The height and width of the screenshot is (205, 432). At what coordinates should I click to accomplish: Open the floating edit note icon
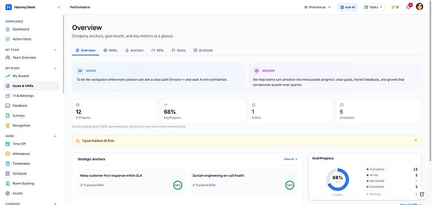422,194
